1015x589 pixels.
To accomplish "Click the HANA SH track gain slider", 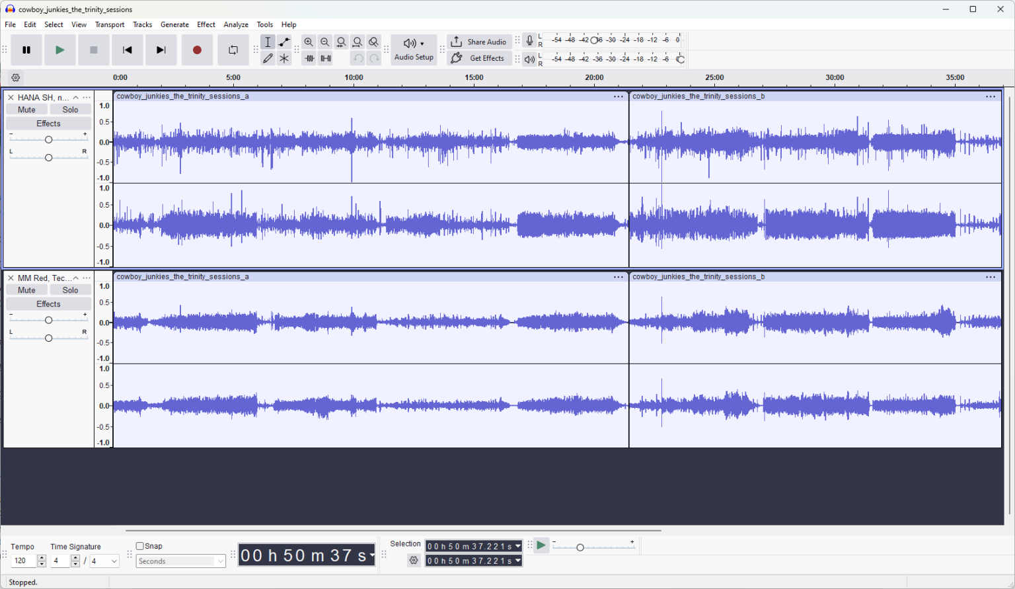I will (x=48, y=139).
